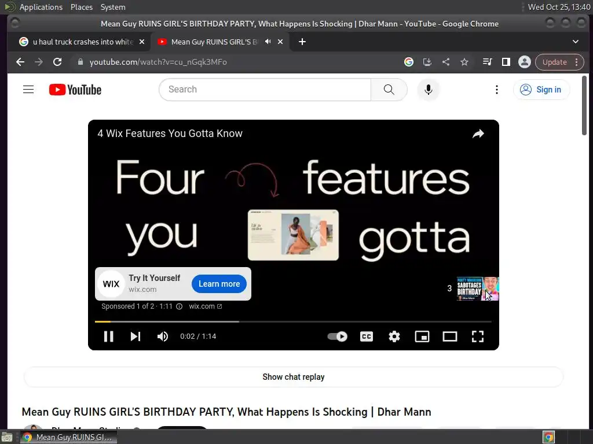The height and width of the screenshot is (444, 593).
Task: Activate miniplayer mode
Action: [422, 336]
